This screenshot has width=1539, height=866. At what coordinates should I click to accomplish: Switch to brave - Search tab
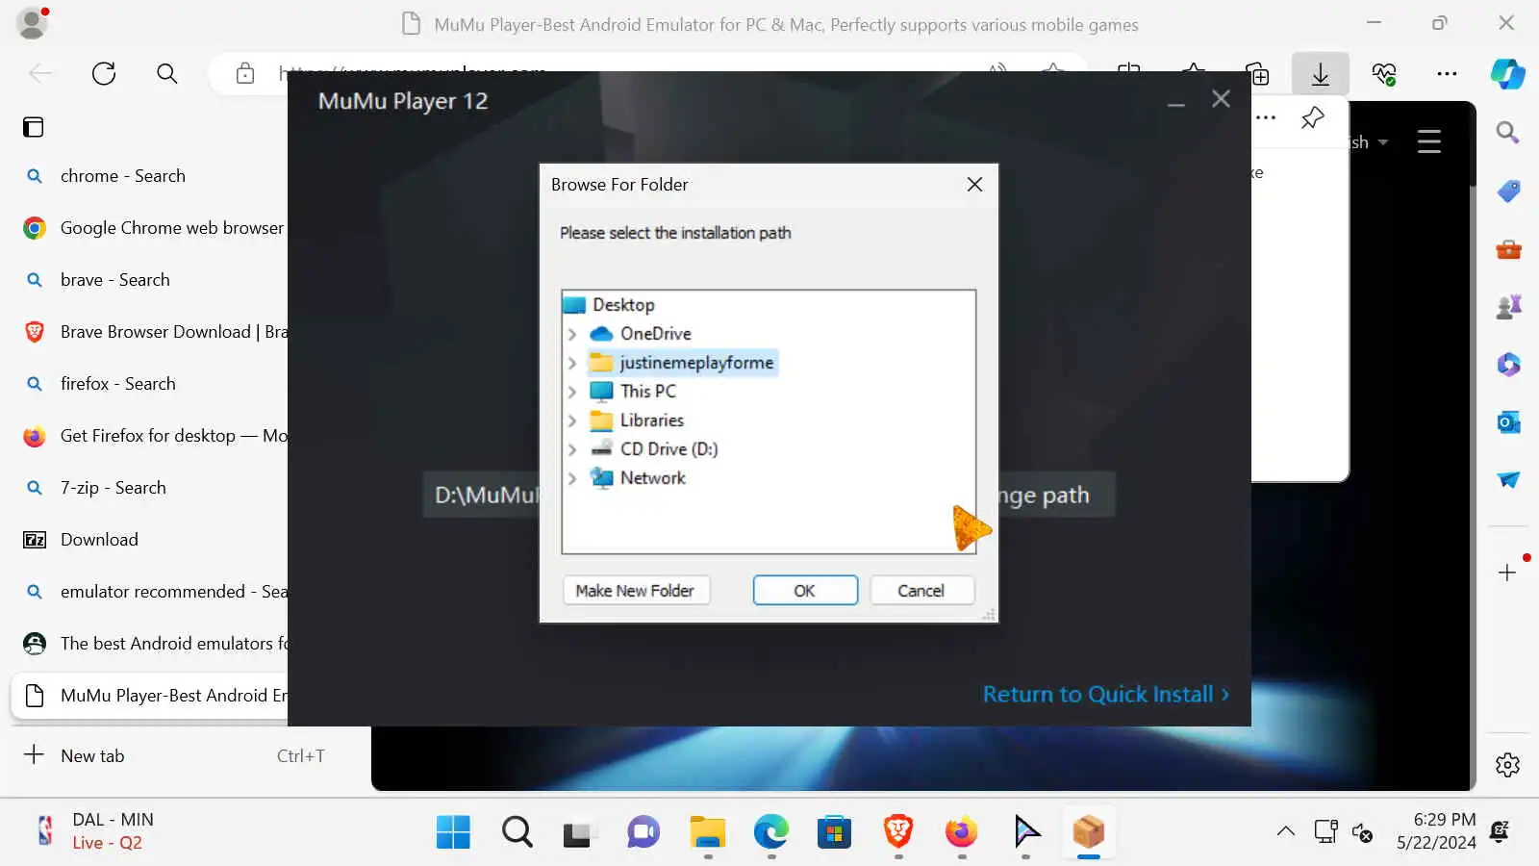pos(149,280)
